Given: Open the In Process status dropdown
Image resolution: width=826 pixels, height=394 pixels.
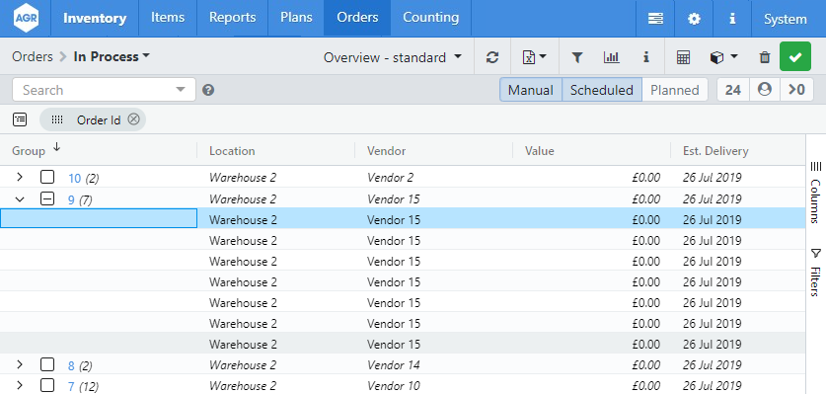Looking at the screenshot, I should click(112, 56).
